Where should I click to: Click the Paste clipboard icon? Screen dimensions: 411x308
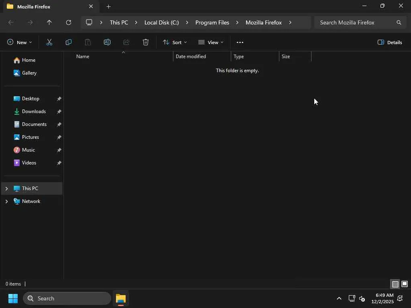point(88,42)
